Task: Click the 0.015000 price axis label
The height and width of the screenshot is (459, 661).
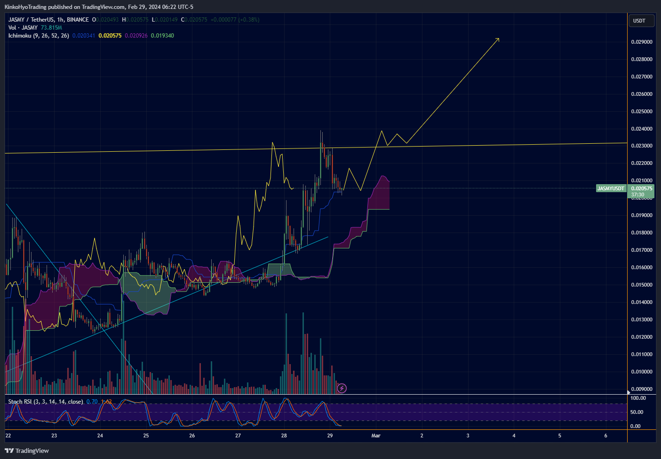Action: (642, 285)
